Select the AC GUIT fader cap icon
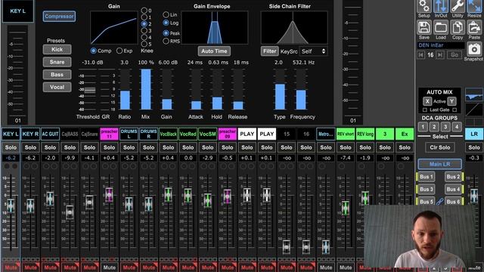Image resolution: width=484 pixels, height=272 pixels. [50, 199]
